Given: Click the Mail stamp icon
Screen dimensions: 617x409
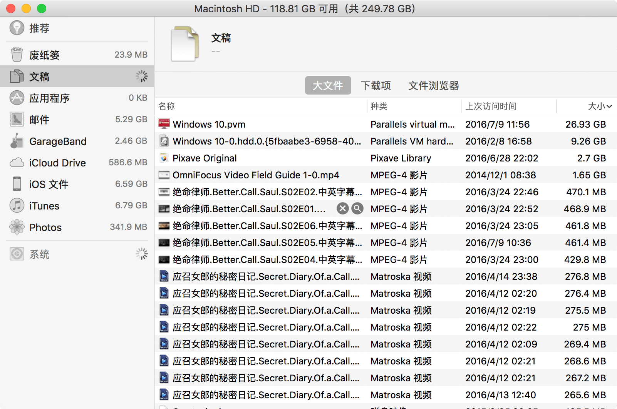Looking at the screenshot, I should point(17,119).
